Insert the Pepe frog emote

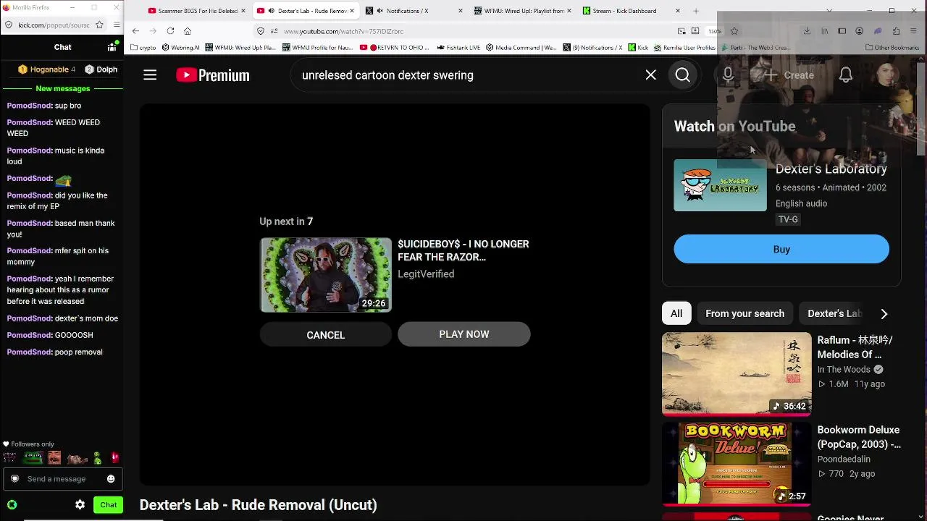click(x=33, y=458)
